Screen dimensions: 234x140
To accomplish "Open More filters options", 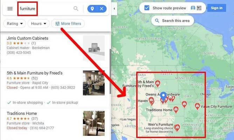I will pyautogui.click(x=68, y=23).
